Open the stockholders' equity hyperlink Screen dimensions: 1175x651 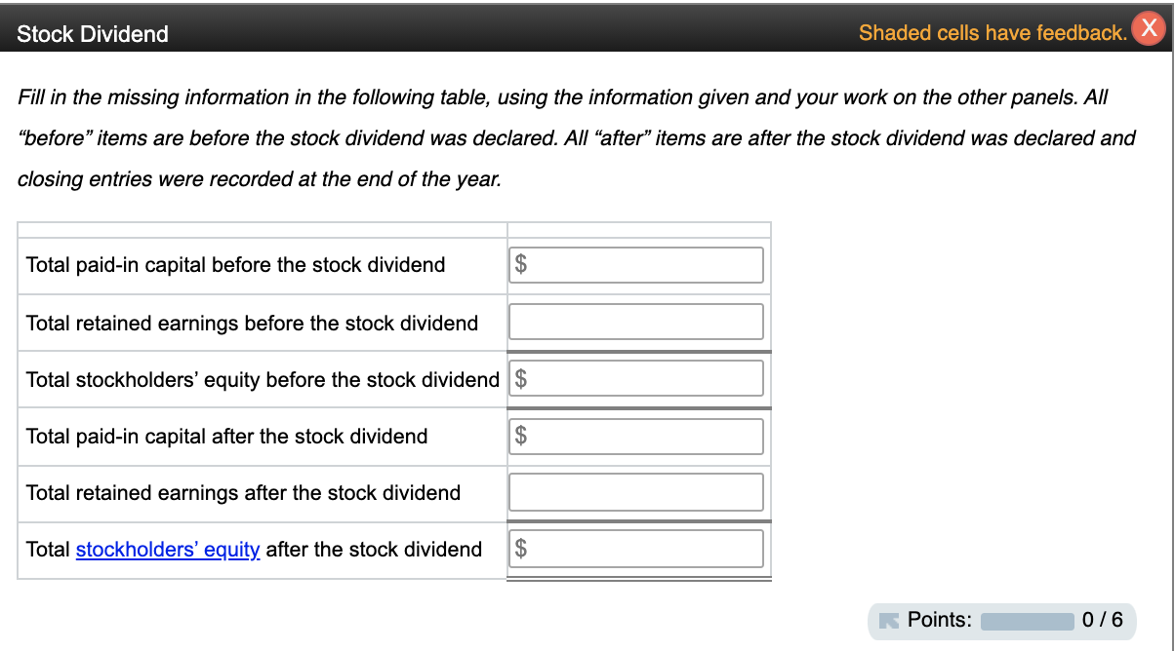pos(167,550)
